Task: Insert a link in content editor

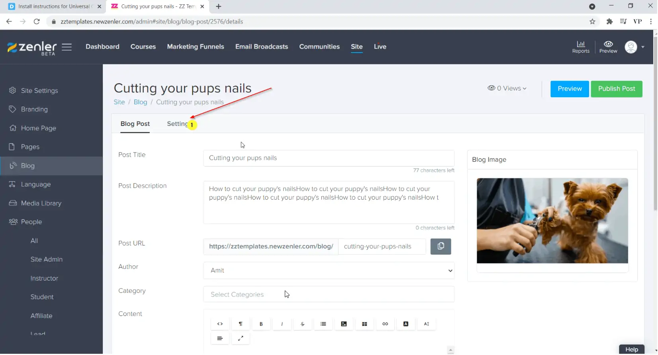Action: coord(386,324)
